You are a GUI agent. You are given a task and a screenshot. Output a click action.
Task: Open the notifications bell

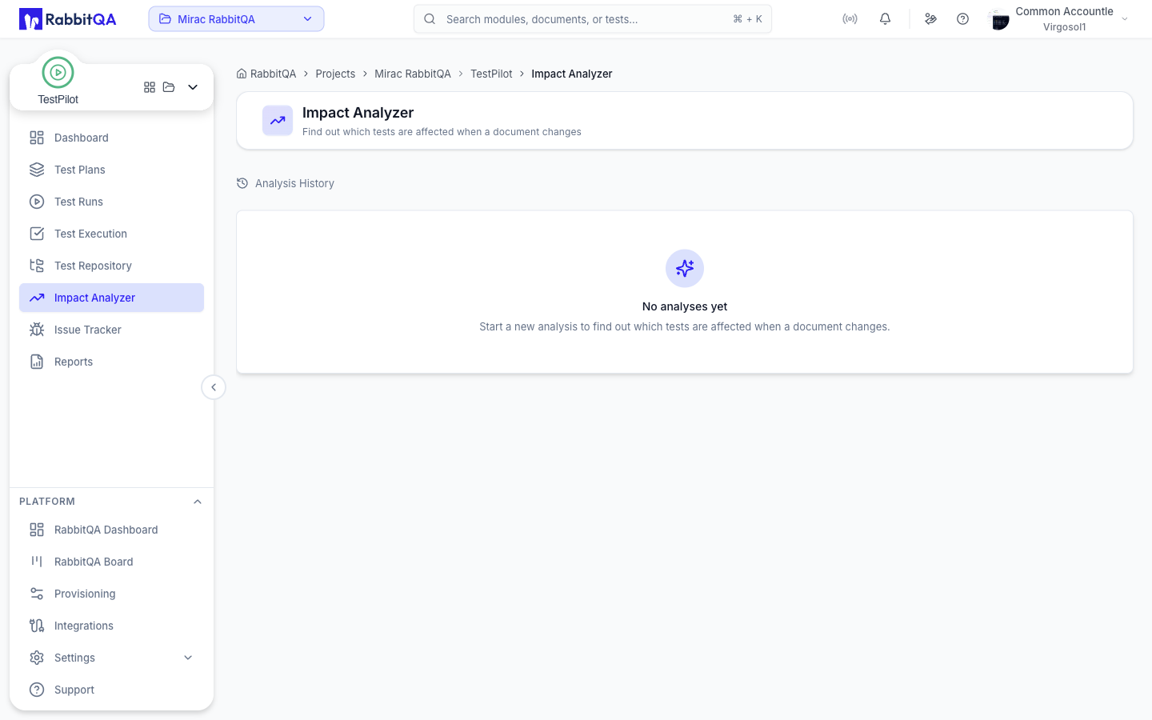pos(886,19)
